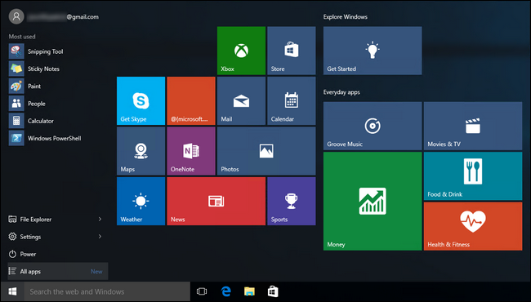The height and width of the screenshot is (302, 531).
Task: Click the Explore Windows group header
Action: [x=345, y=16]
